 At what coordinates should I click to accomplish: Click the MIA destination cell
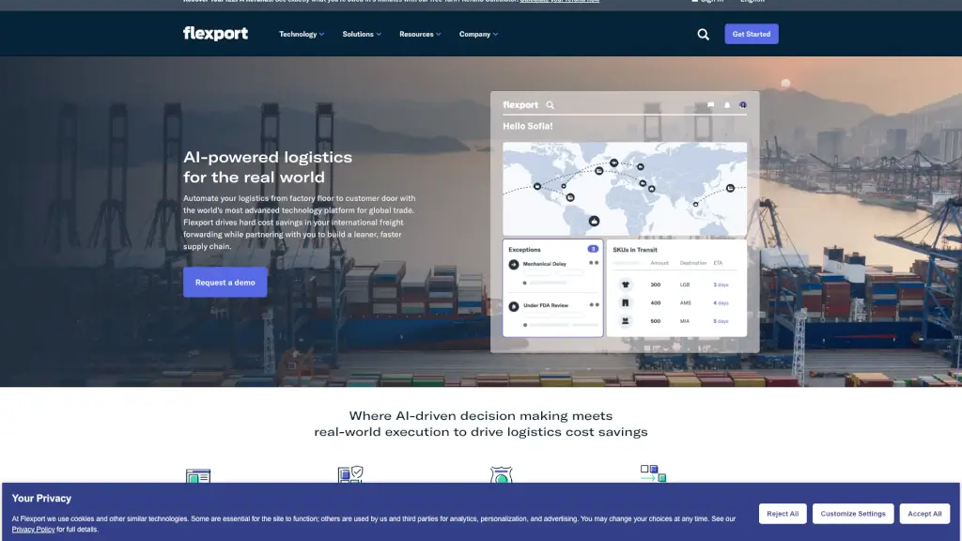685,321
